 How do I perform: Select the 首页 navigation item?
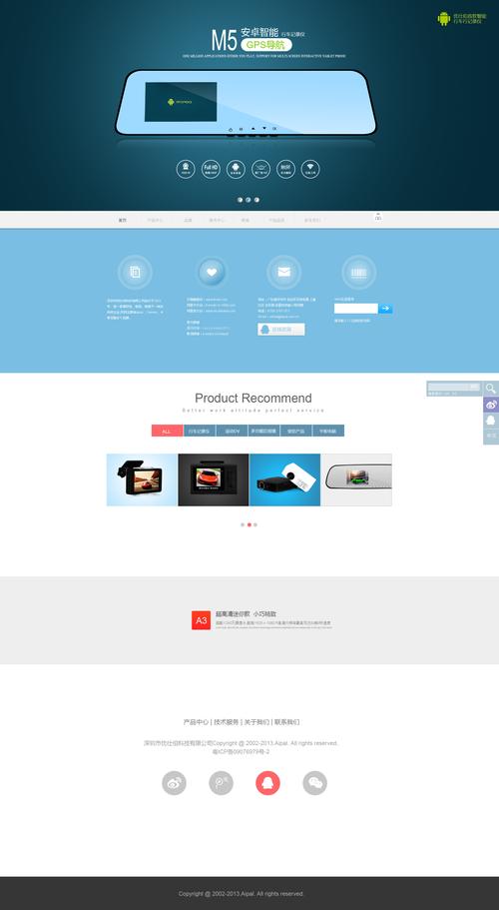(123, 220)
